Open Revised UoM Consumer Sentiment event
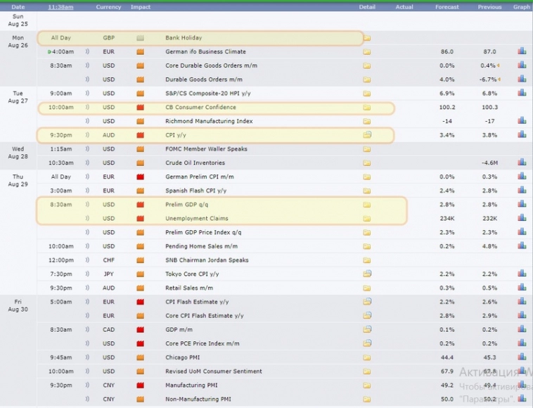Screen dimensions: 533x408 (214, 371)
